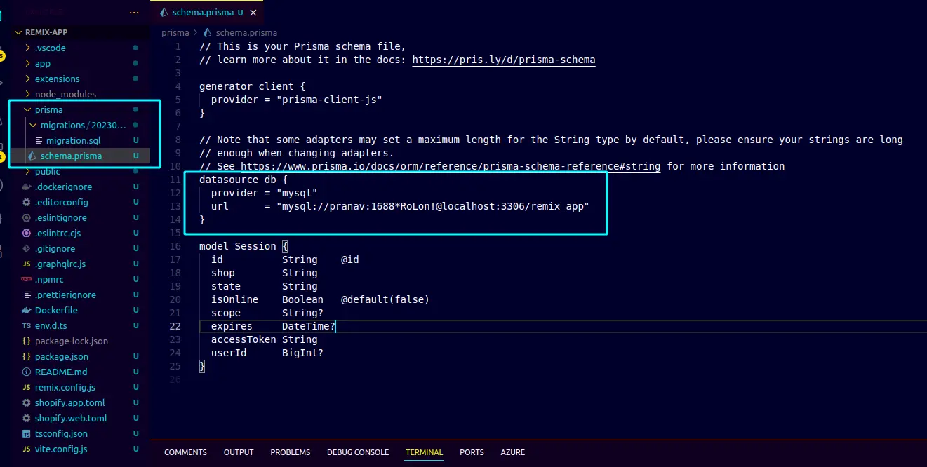This screenshot has width=927, height=467.
Task: Switch to the OUTPUT panel tab
Action: (x=239, y=452)
